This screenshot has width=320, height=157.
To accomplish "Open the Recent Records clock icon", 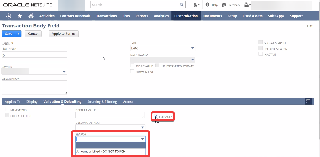I will (x=8, y=16).
